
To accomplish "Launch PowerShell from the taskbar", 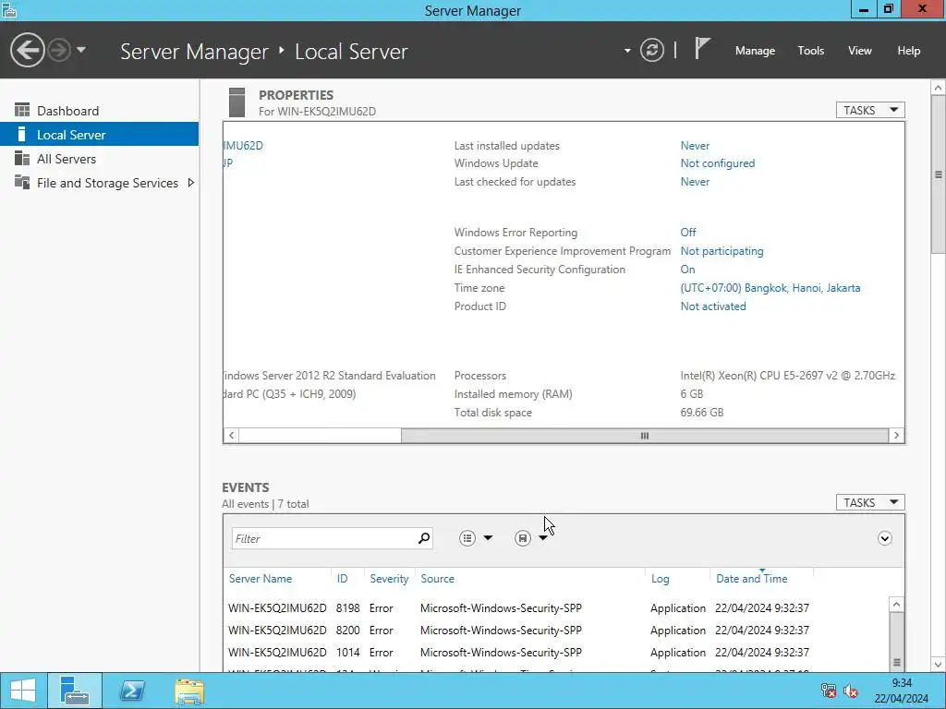I will [132, 691].
